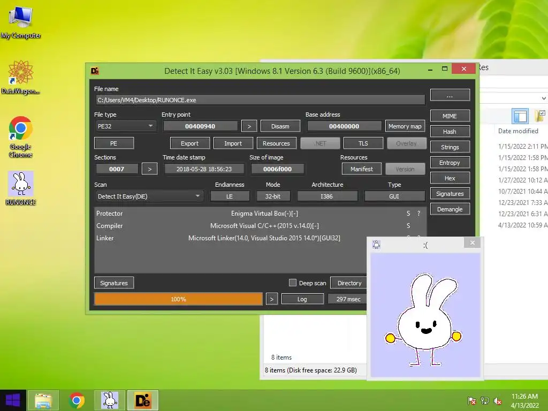The image size is (548, 411).
Task: Open the Log button
Action: (302, 299)
